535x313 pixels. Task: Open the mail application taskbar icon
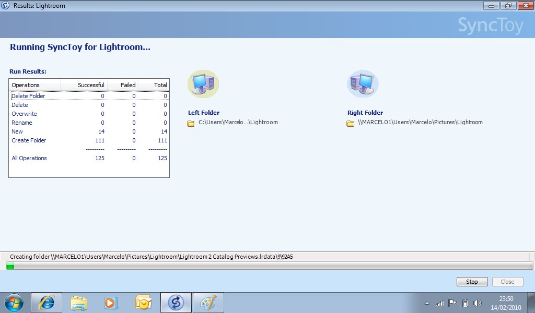tap(143, 303)
